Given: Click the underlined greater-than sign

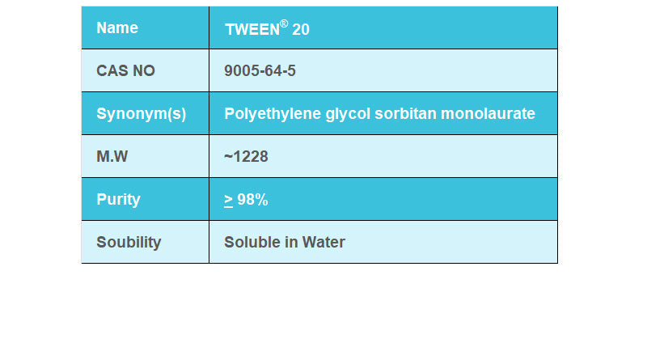Looking at the screenshot, I should tap(229, 200).
